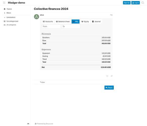Like the post with the heart icon
The image size is (147, 126).
(x=107, y=76)
